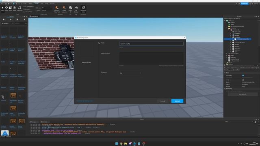The width and height of the screenshot is (260, 146).
Task: Toggle the Collisions checkbox
Action: point(24,9)
